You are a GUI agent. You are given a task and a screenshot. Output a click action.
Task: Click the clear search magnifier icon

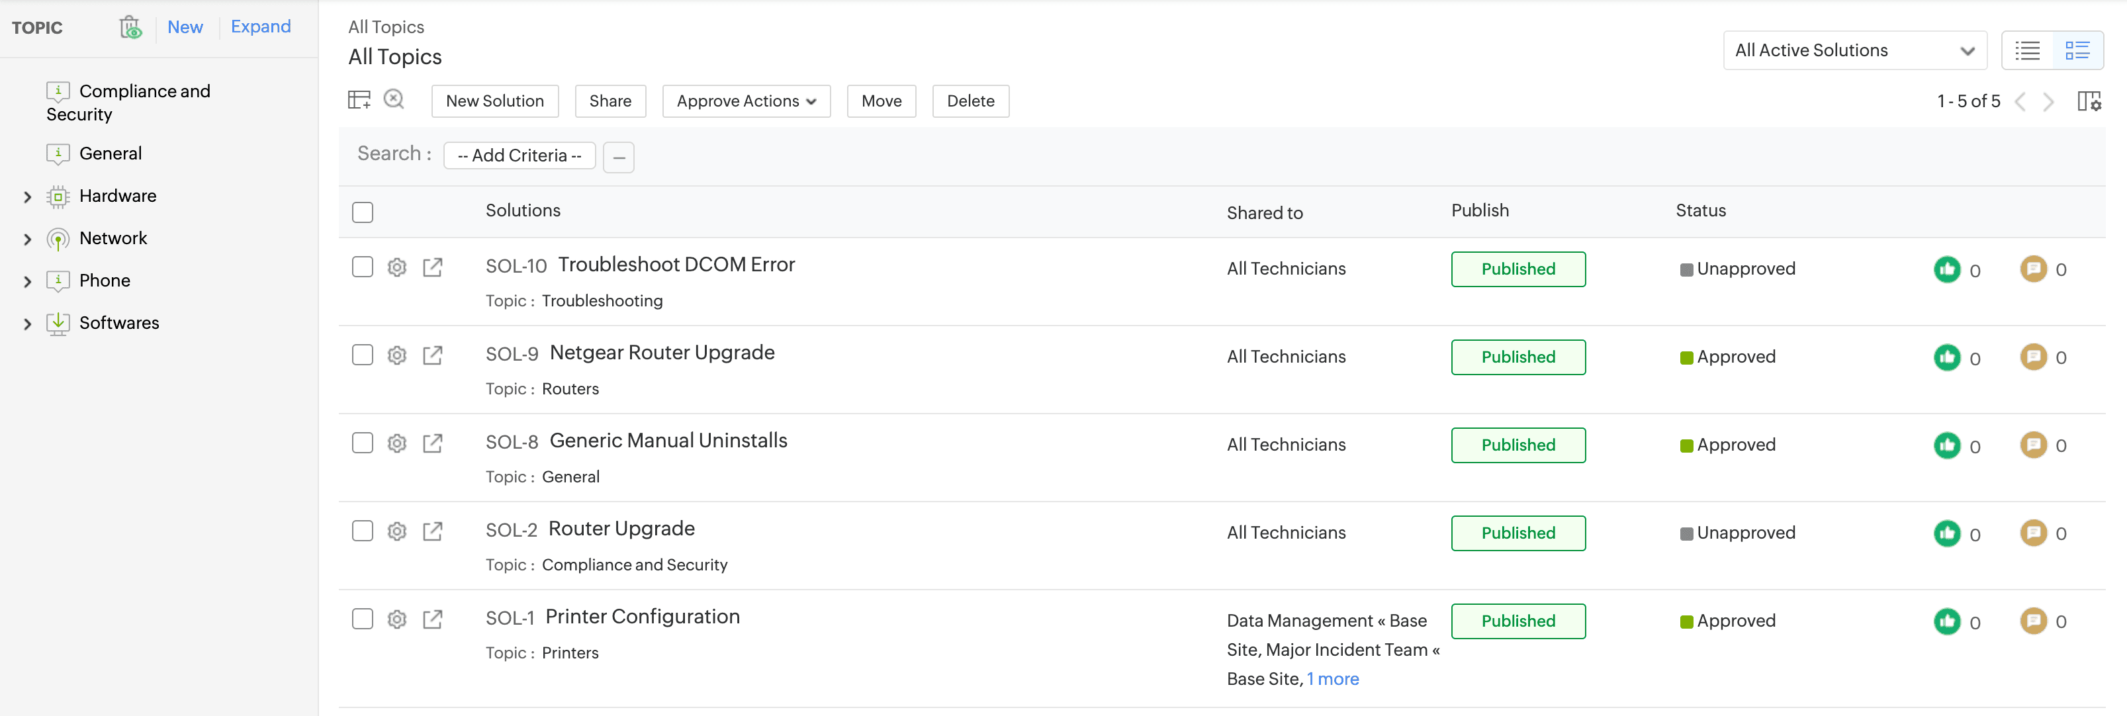[x=394, y=99]
